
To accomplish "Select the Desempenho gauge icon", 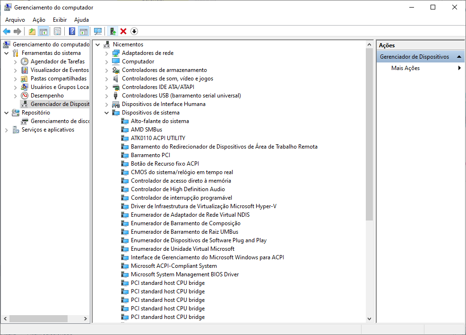I will [25, 96].
